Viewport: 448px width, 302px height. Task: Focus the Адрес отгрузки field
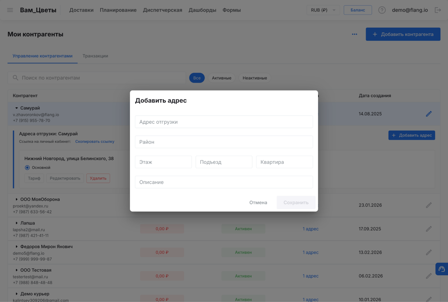coord(224,122)
